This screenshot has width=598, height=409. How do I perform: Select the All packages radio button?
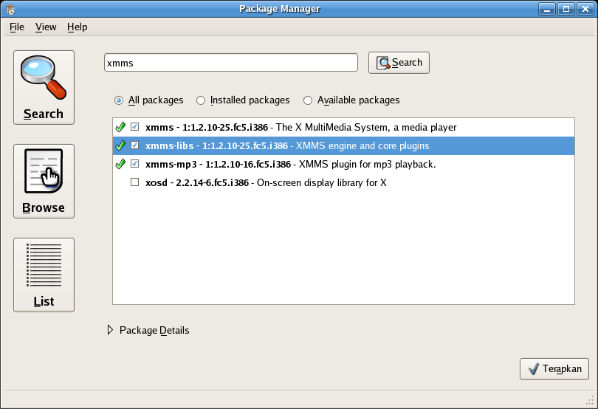pos(119,100)
